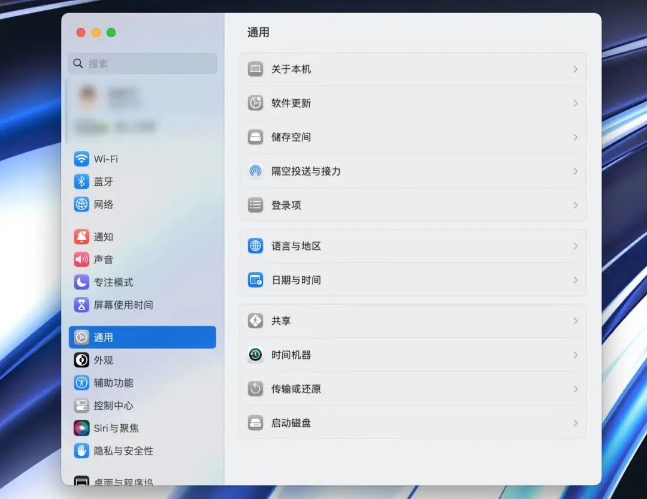Select the 隔空投送与接力 icon
Viewport: 647px width, 499px height.
pos(255,171)
